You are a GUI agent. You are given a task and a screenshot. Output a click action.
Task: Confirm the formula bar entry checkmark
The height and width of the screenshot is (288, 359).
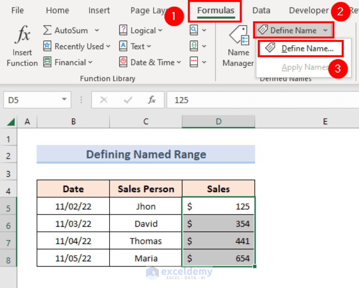(x=128, y=100)
